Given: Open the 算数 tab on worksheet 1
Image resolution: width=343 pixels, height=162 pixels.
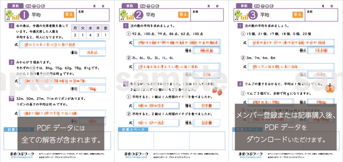Looking at the screenshot, I should click(x=15, y=6).
